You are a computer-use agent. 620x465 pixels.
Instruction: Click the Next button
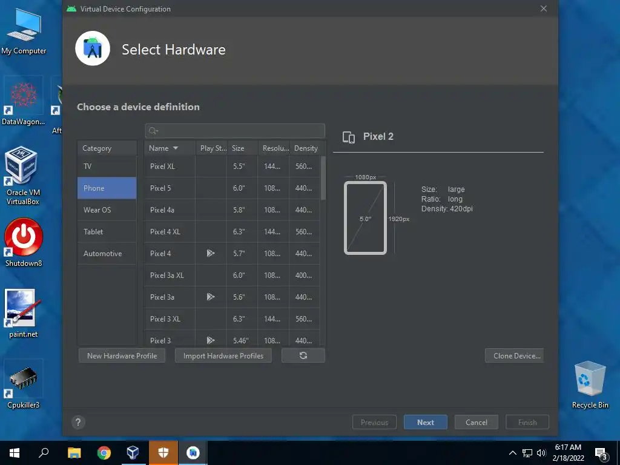pyautogui.click(x=426, y=422)
